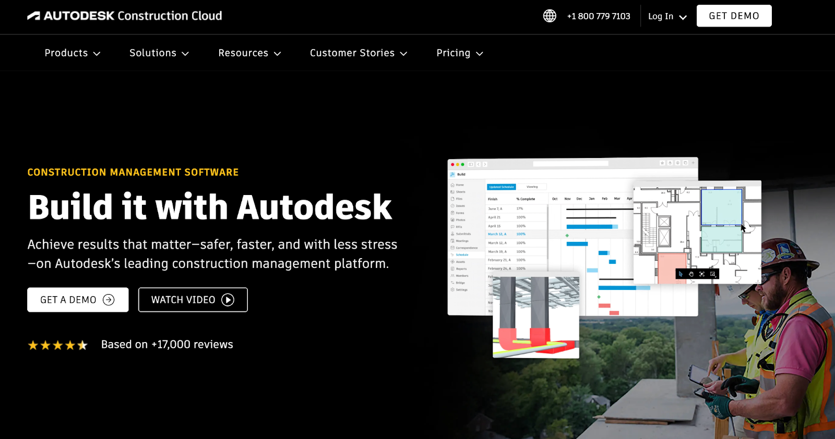Select the GET A DEMO hero button
The height and width of the screenshot is (439, 835).
[78, 300]
